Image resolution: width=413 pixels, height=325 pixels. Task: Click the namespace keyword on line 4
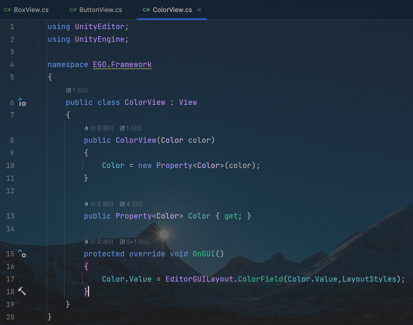(x=68, y=64)
